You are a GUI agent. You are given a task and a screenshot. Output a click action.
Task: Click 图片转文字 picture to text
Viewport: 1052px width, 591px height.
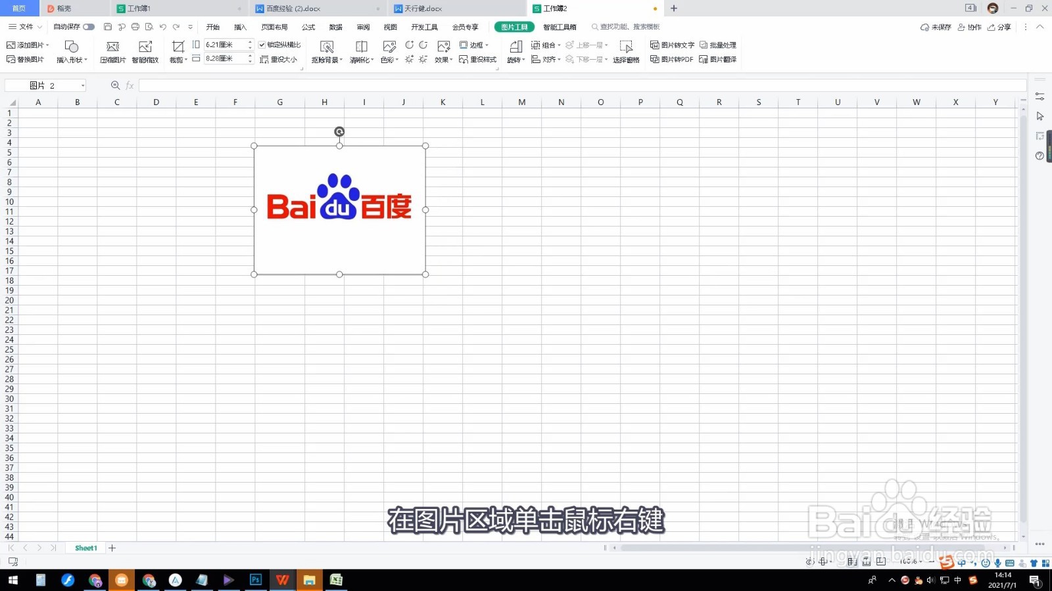672,45
